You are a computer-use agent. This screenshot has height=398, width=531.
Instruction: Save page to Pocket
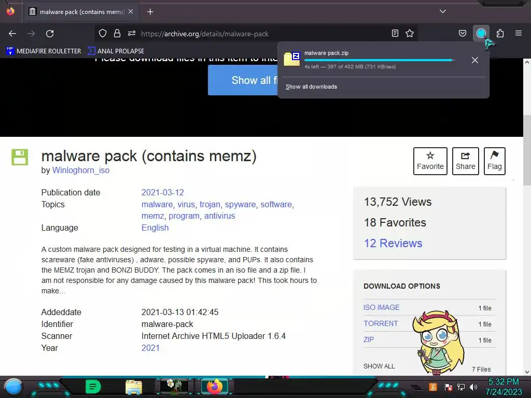[462, 34]
